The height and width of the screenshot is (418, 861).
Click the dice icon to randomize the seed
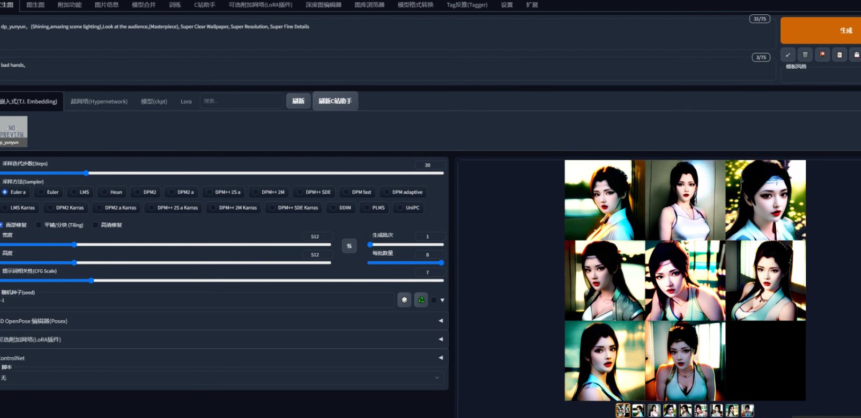[x=404, y=300]
